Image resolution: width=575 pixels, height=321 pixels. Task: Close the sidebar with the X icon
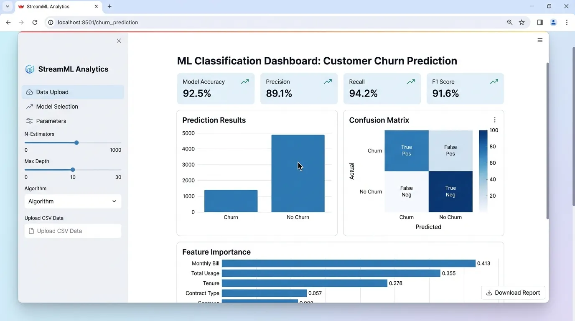[119, 41]
